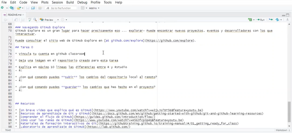Open the Markdown file type selector

click(282, 130)
